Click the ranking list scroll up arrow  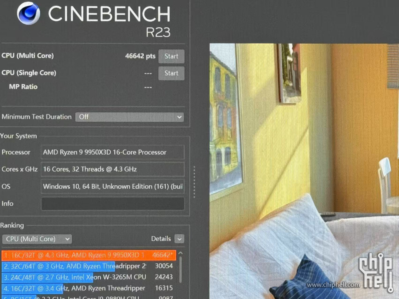(180, 253)
